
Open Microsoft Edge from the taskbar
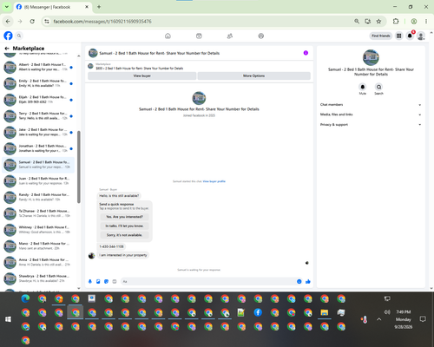(x=25, y=298)
